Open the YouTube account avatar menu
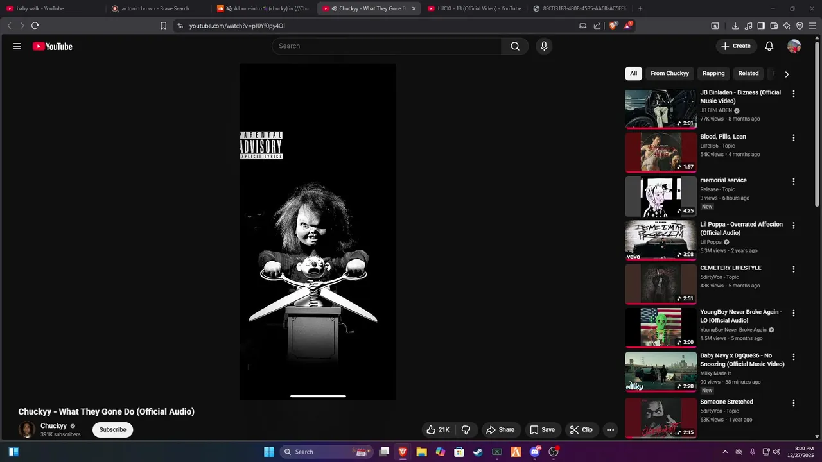The image size is (822, 462). pos(794,46)
